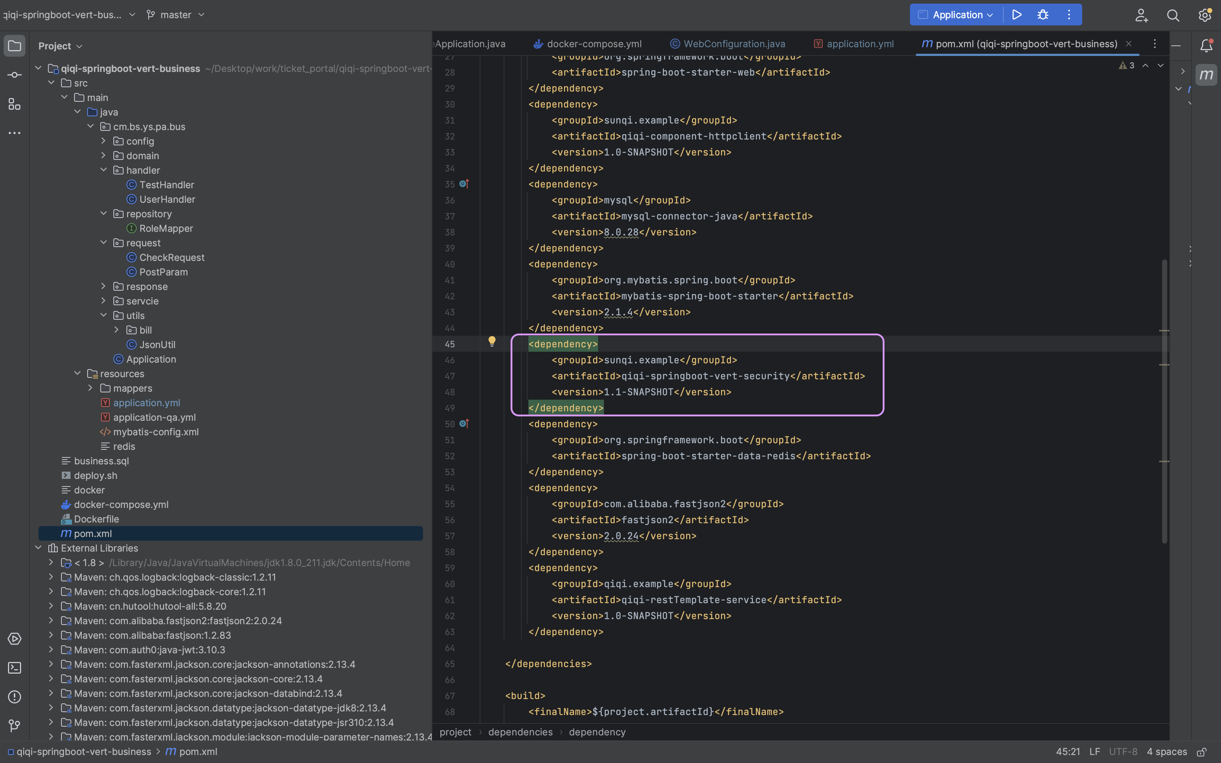This screenshot has height=763, width=1221.
Task: Open IDE settings gear
Action: coord(1205,15)
